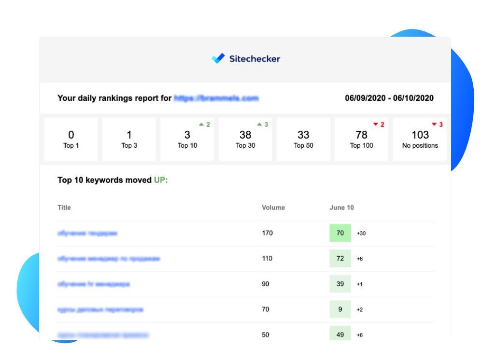This screenshot has height=362, width=495.
Task: Open the keyword link with volume 110
Action: [x=109, y=259]
